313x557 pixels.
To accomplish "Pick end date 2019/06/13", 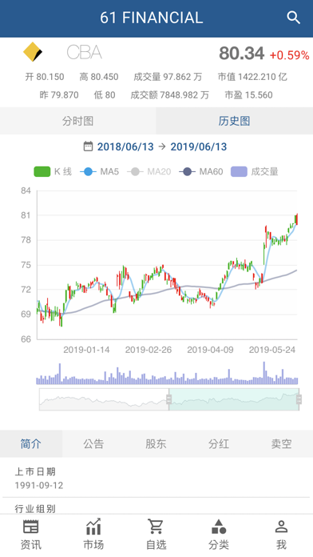I will click(199, 146).
